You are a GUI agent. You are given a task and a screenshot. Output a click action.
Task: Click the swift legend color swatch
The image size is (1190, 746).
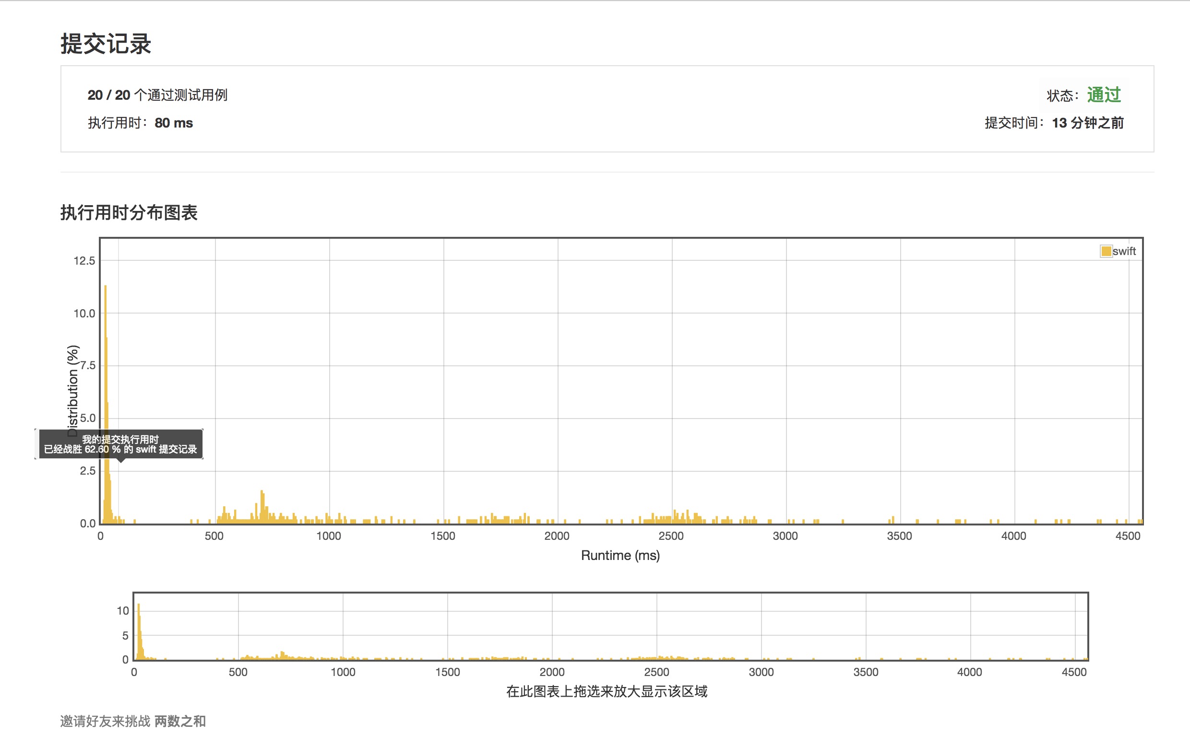point(1106,251)
